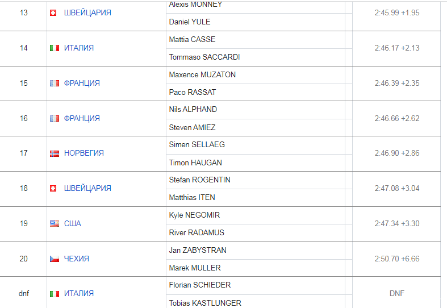
Task: Select the time cell 2:50.70 +6.66
Action: point(397,259)
